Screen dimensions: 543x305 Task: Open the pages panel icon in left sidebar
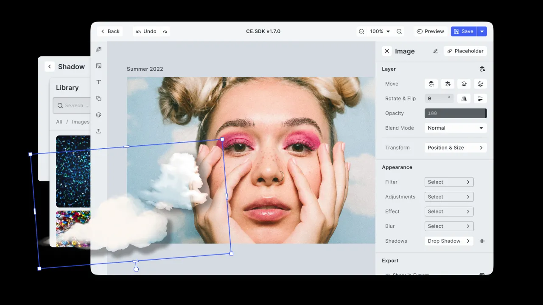click(99, 50)
